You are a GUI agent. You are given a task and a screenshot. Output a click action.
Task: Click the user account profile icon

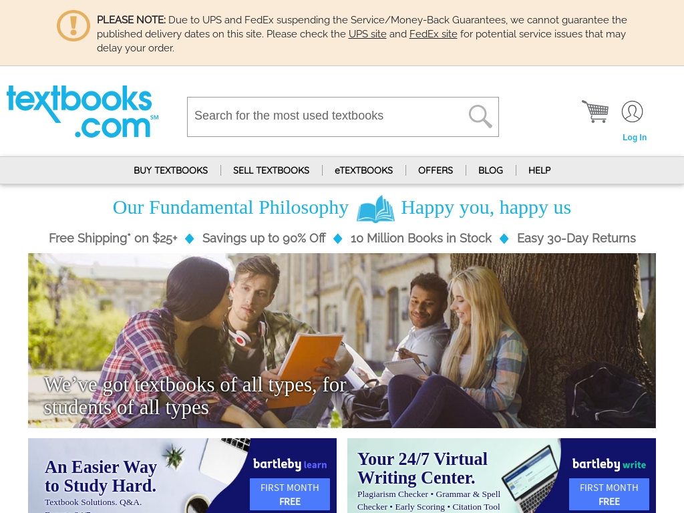(632, 112)
